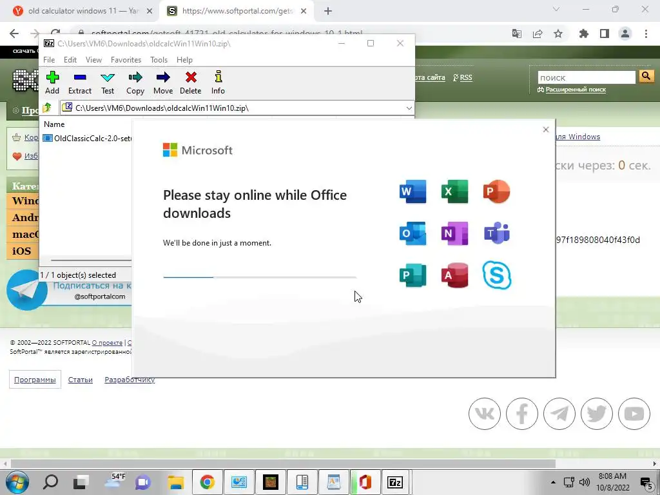This screenshot has width=660, height=495.
Task: Select OldClassicCalc-2.0-setup file in 7-Zip
Action: pyautogui.click(x=87, y=138)
